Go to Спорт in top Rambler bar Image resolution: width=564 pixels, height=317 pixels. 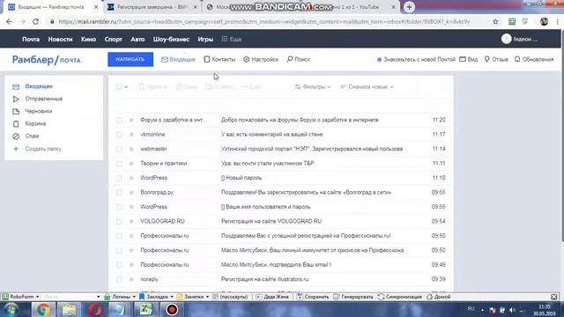pyautogui.click(x=114, y=39)
